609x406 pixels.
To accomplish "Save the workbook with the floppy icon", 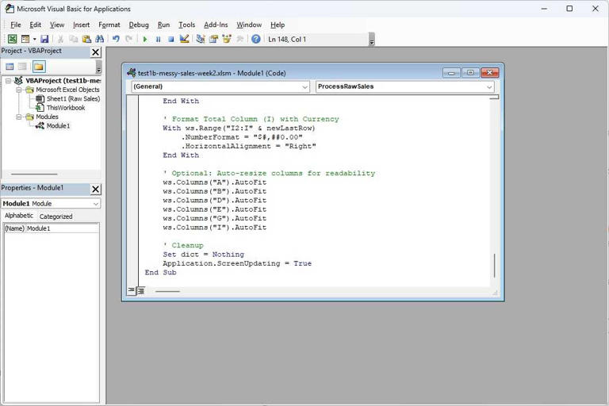I will 44,39.
